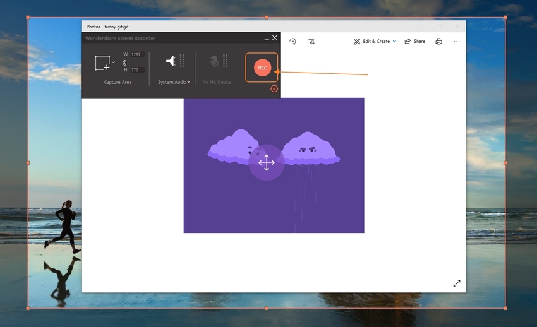Screen dimensions: 537x327
Task: Rotate the image in Photos
Action: [x=293, y=42]
